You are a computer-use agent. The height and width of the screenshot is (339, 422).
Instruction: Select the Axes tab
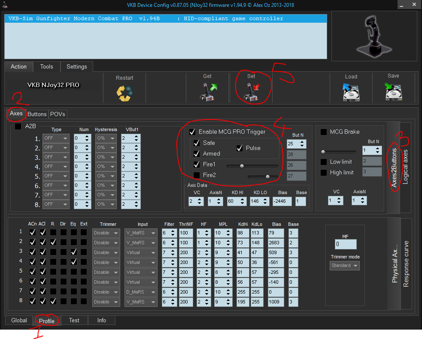pyautogui.click(x=16, y=114)
